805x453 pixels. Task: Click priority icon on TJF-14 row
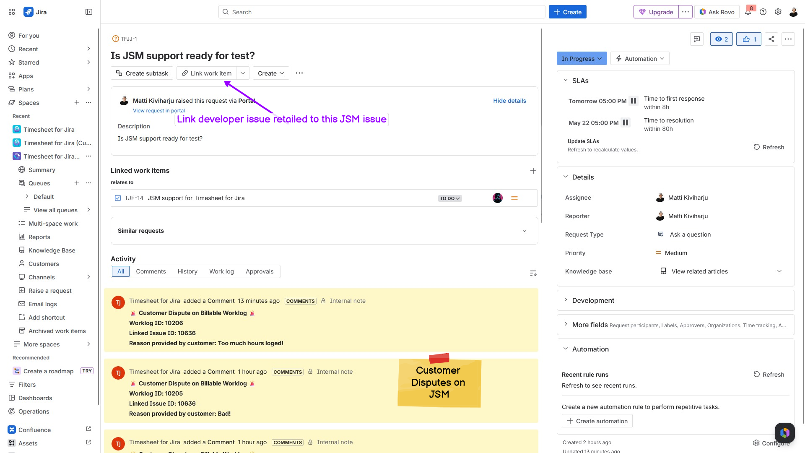click(x=514, y=198)
